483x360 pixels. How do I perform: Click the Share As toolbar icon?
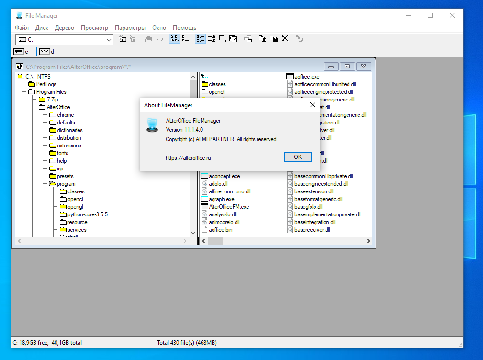[148, 39]
